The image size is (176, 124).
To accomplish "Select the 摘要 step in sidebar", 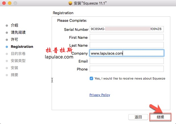I will [14, 75].
